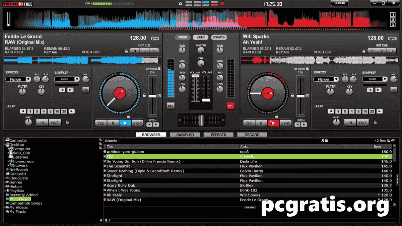
Task: Collapse the Desktop tree node
Action: click(x=4, y=145)
